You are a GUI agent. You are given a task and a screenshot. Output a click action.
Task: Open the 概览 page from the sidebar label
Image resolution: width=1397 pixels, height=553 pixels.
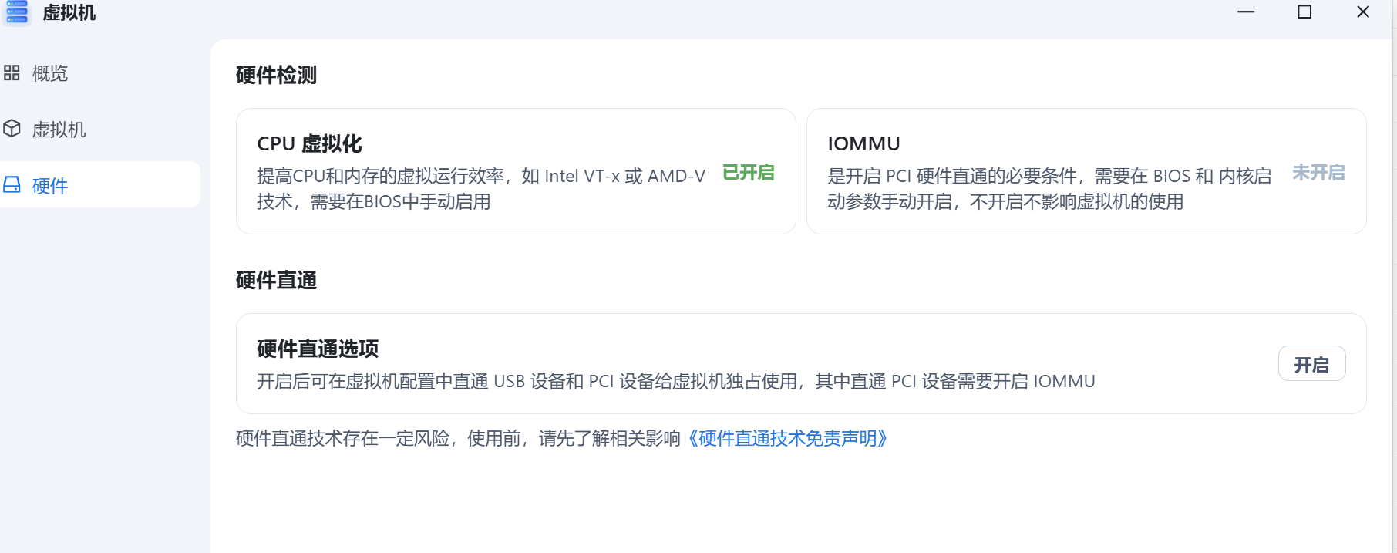click(x=50, y=73)
